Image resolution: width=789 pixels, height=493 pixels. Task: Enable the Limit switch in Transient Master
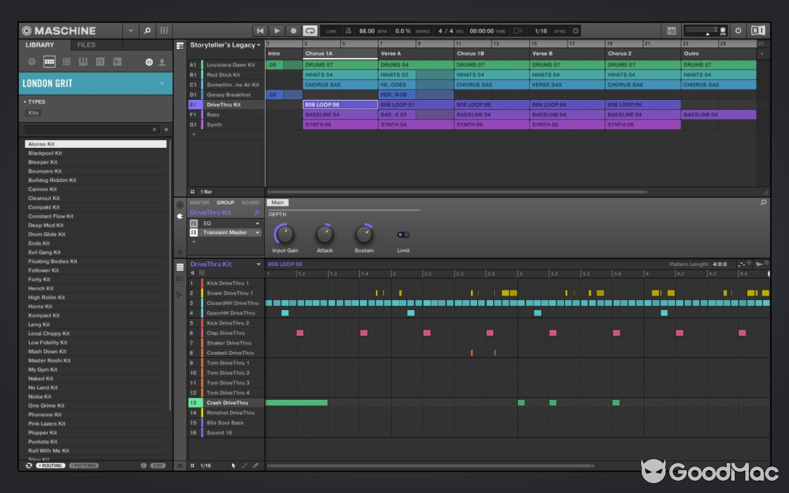[403, 234]
